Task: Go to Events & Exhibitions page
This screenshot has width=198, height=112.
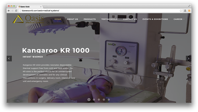Action: point(155,19)
